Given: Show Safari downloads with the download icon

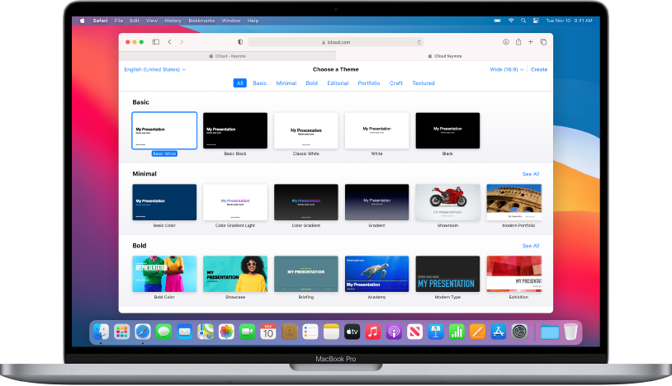Looking at the screenshot, I should coord(506,42).
